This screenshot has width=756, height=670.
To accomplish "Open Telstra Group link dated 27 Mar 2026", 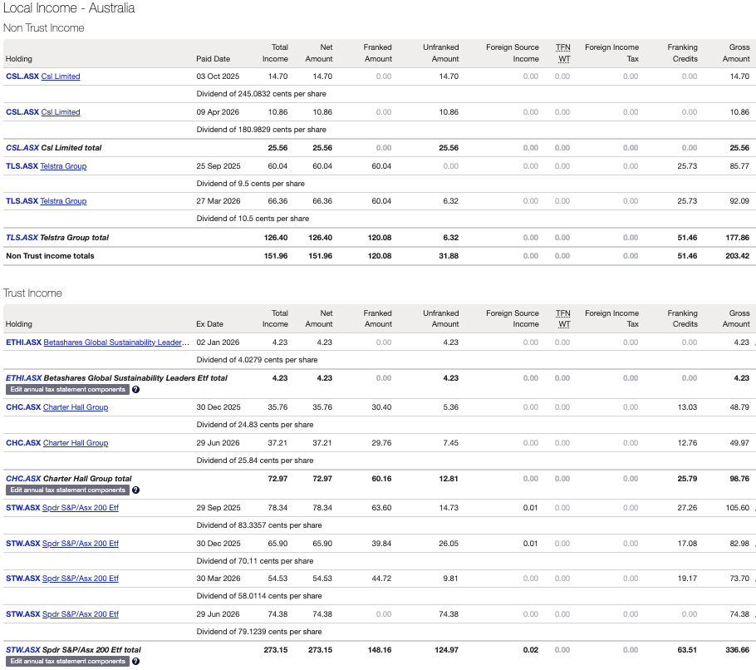I will (x=63, y=201).
